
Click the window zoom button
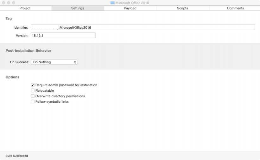(14, 3)
